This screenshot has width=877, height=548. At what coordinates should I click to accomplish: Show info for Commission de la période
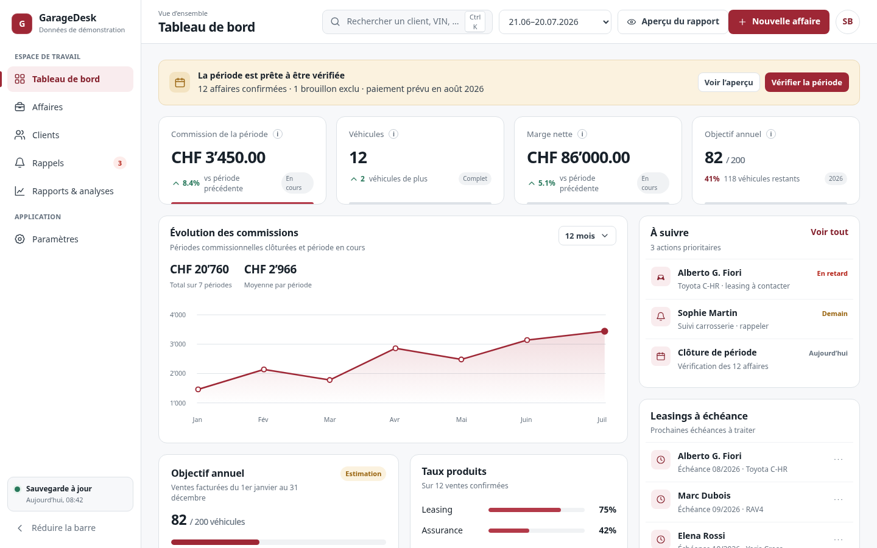click(x=278, y=134)
